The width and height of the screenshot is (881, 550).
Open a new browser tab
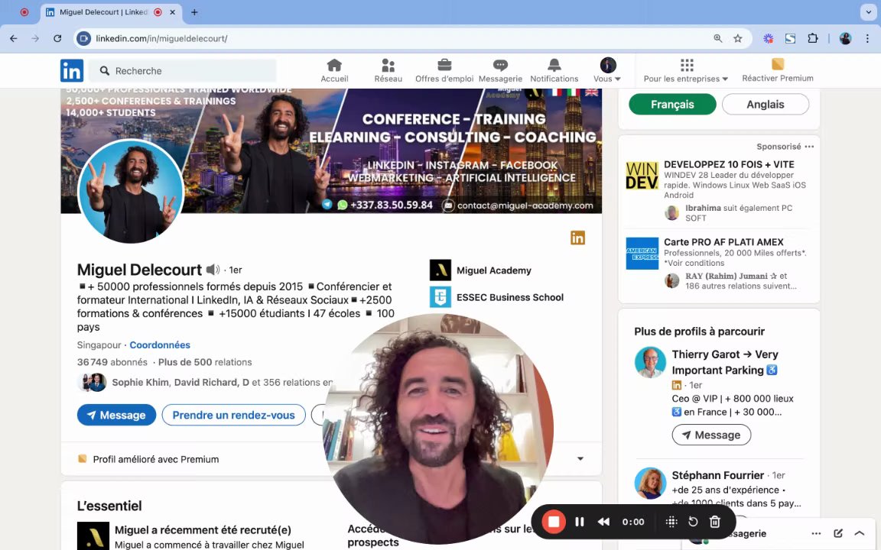coord(194,12)
